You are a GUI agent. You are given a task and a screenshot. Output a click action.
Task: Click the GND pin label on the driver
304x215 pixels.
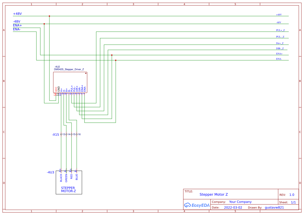58,89
